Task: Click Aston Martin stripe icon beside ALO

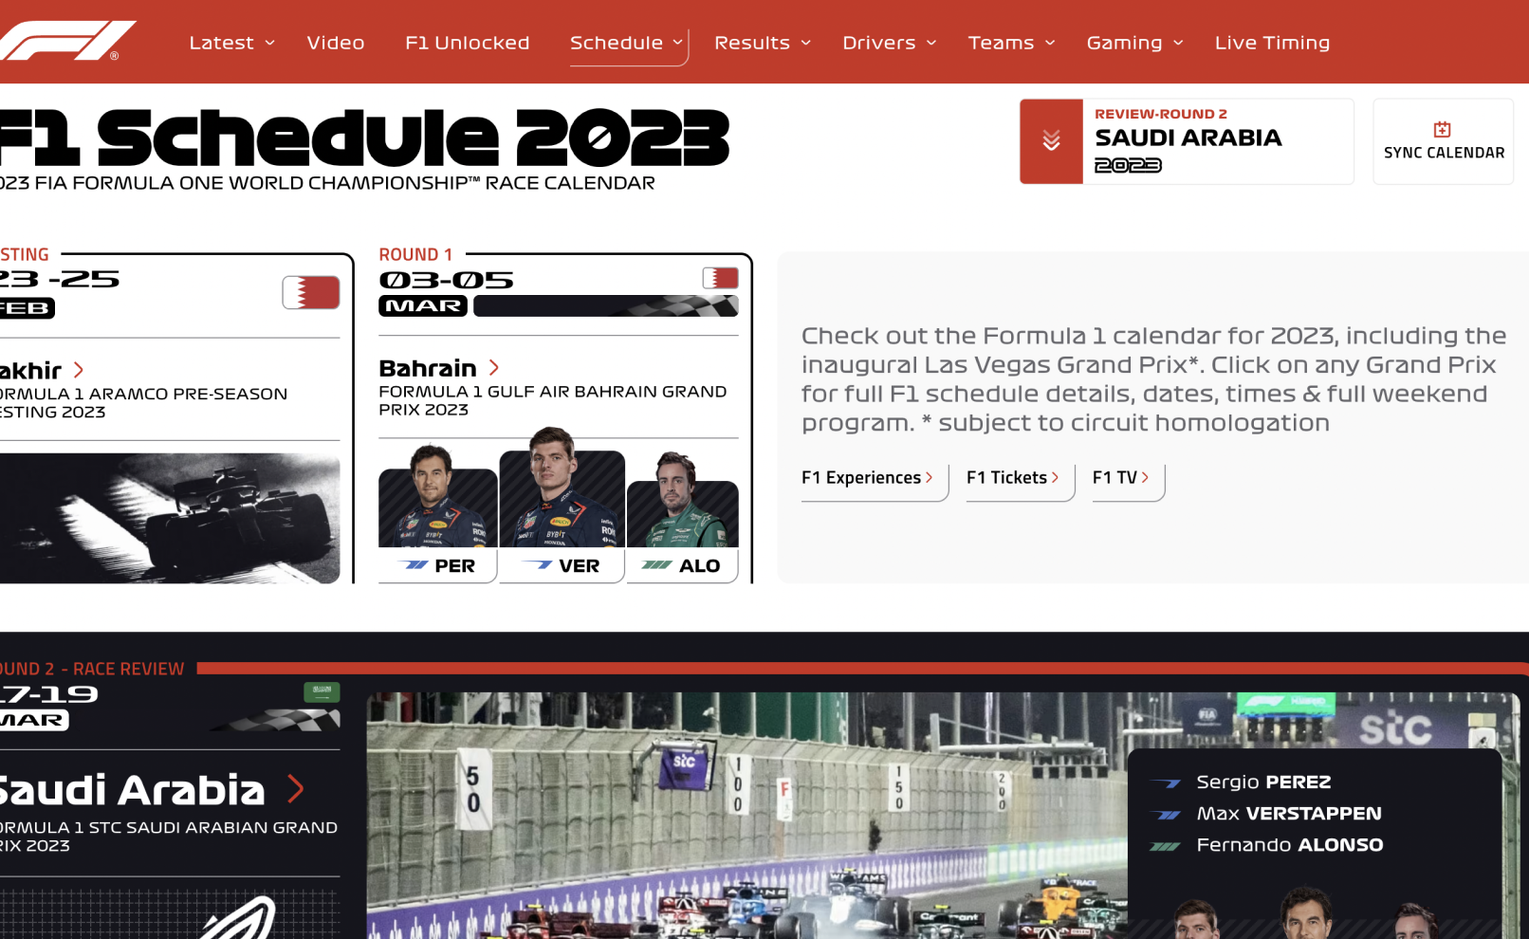Action: click(x=657, y=565)
